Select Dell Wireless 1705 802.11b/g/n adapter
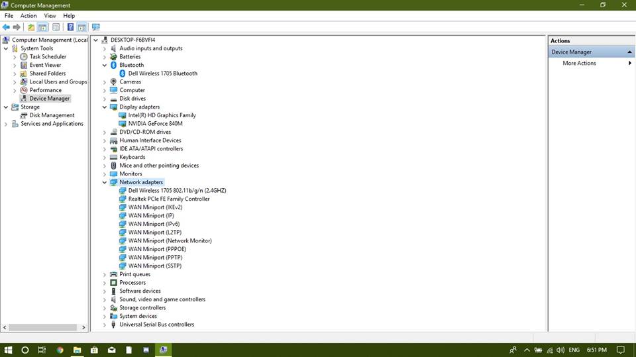Screen dimensions: 636x357 178,191
